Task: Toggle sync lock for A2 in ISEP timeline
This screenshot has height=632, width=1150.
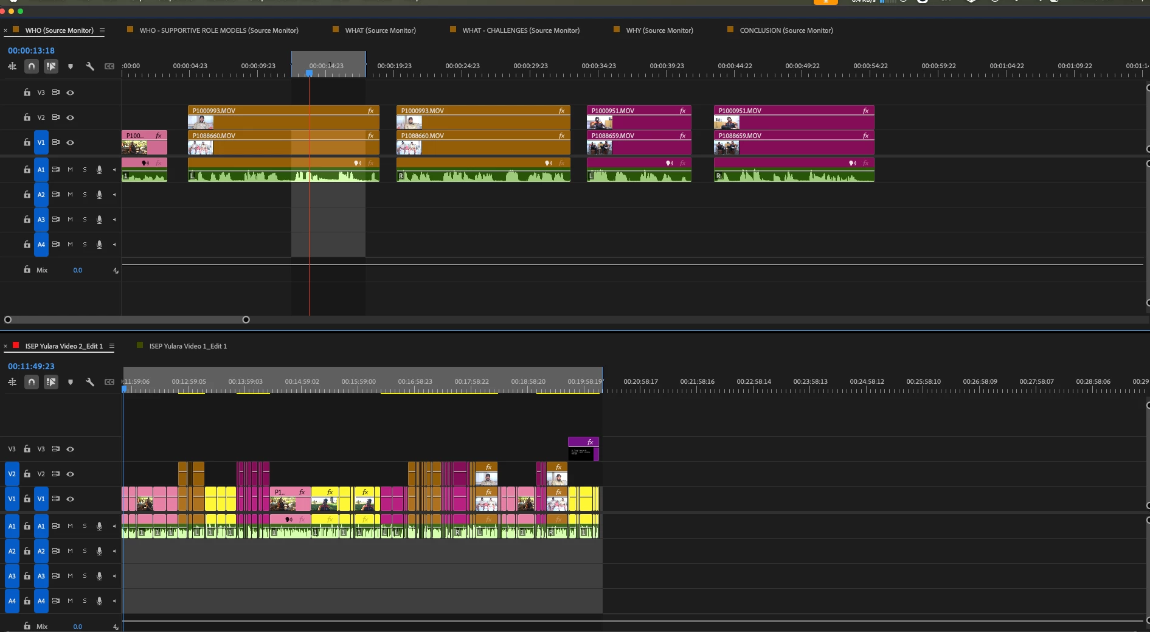Action: 55,551
